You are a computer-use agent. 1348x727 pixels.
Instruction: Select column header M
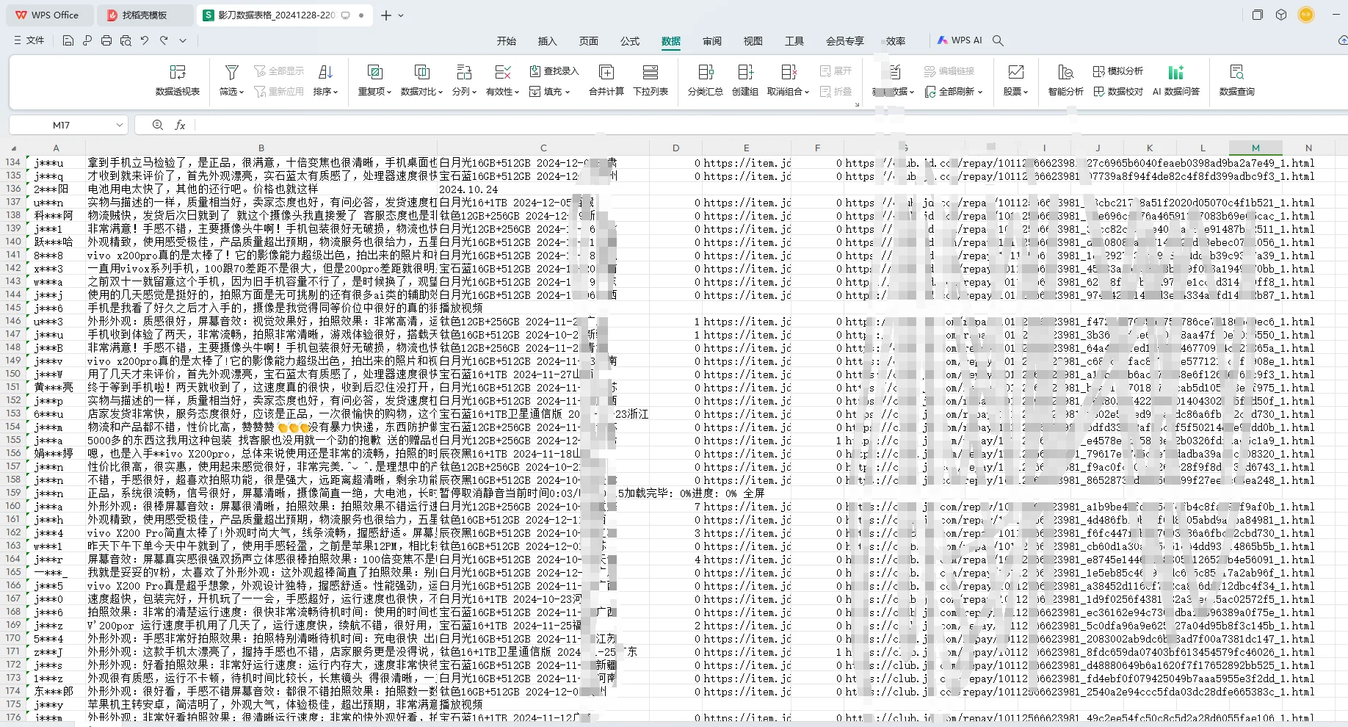1255,148
